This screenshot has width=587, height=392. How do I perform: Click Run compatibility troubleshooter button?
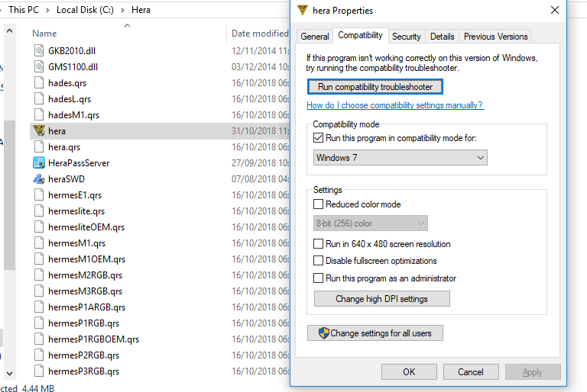[x=375, y=87]
